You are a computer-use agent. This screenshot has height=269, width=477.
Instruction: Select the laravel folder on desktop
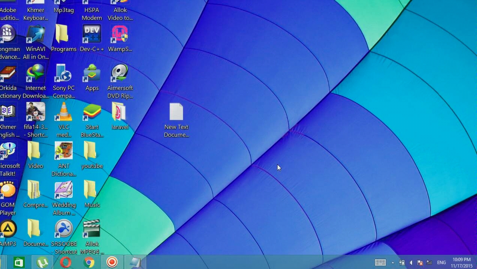(120, 116)
